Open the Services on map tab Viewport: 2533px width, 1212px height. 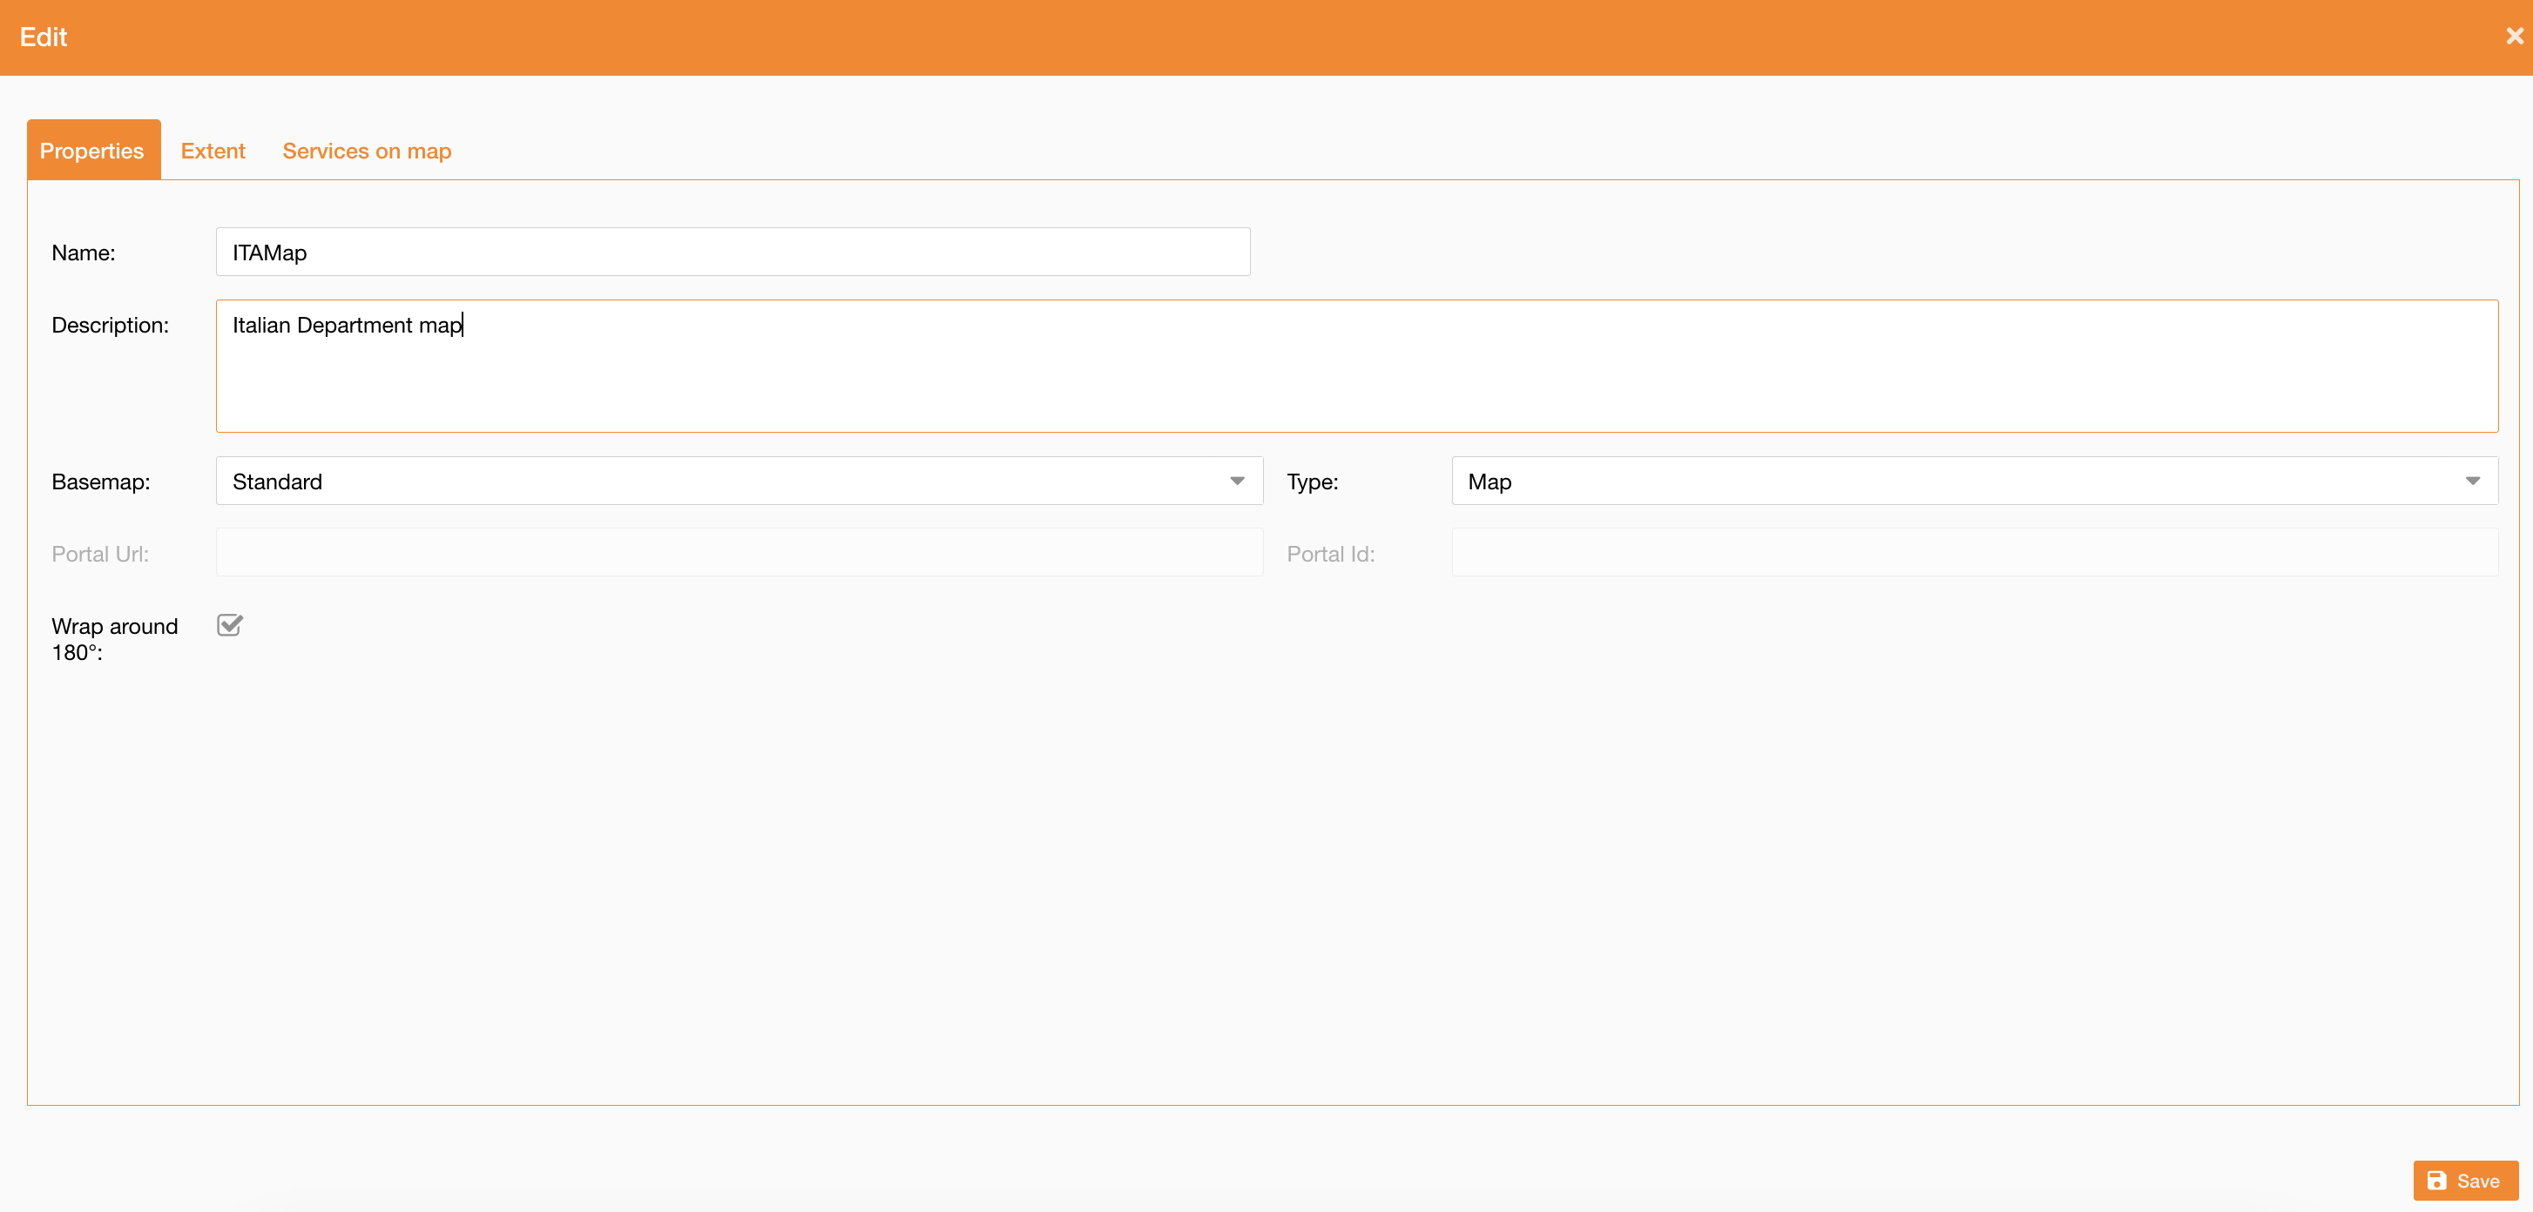[367, 151]
